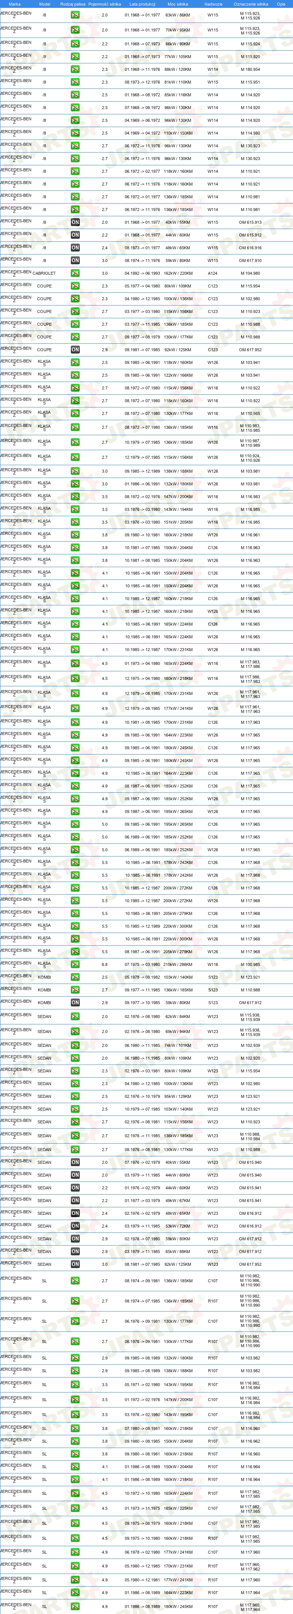
Task: Click the ON diesel icon in the OM 615.912 row
Action: pos(75,235)
